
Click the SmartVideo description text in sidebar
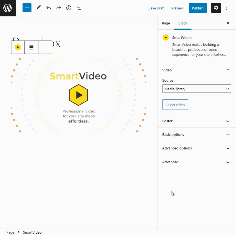coord(199,50)
